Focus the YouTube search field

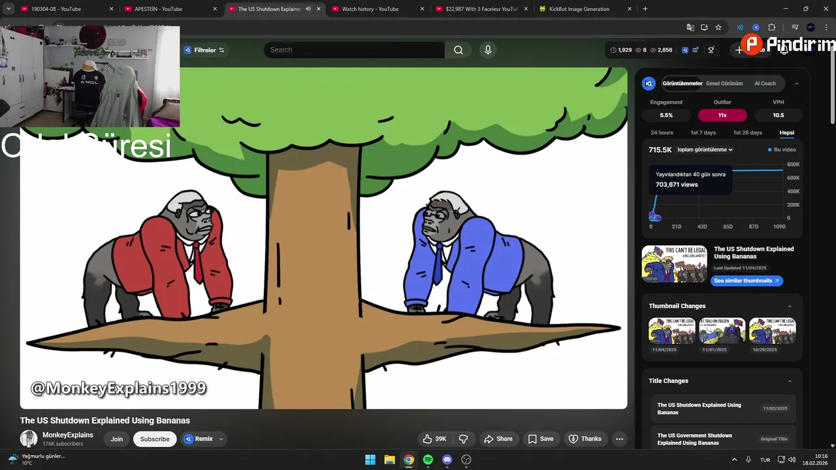pos(355,50)
